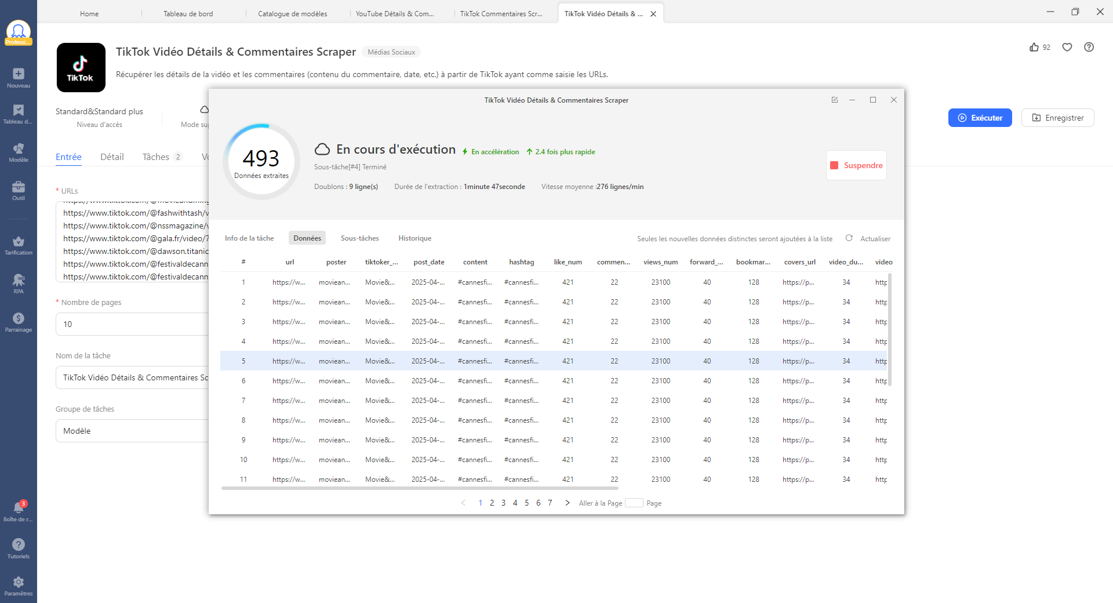This screenshot has height=603, width=1113.
Task: Select the Détail tab
Action: (x=112, y=157)
